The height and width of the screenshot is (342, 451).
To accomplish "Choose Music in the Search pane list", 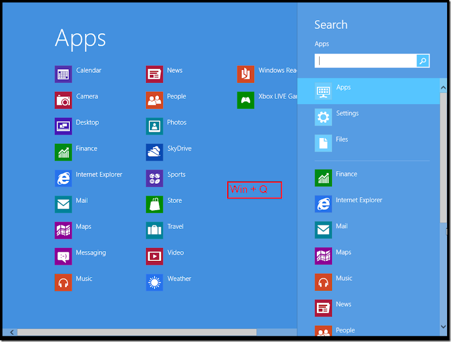I will click(x=369, y=282).
